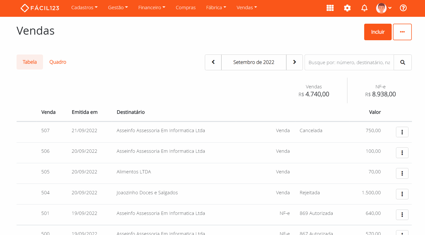Screen dimensions: 425x235
Task: Open more options button beside Incluir
Action: coord(402,32)
